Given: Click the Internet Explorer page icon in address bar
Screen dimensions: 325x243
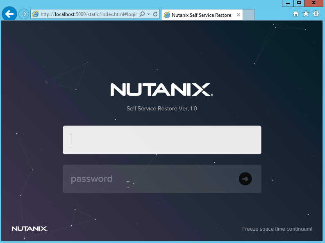Looking at the screenshot, I should (x=35, y=14).
